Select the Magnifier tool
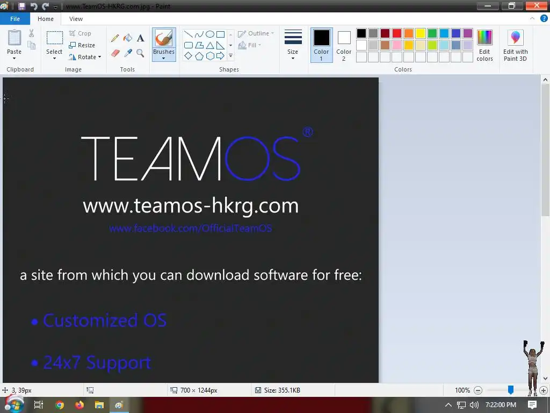 point(140,53)
